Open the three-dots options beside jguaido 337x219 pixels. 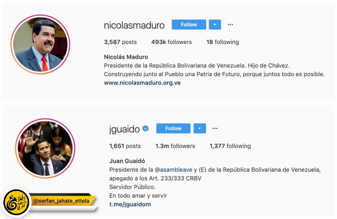click(x=215, y=128)
